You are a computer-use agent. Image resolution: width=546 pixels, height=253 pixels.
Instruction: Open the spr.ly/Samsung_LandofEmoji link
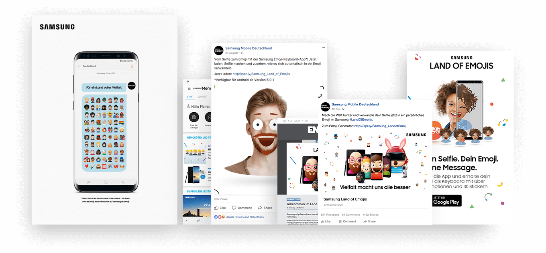coord(380,126)
